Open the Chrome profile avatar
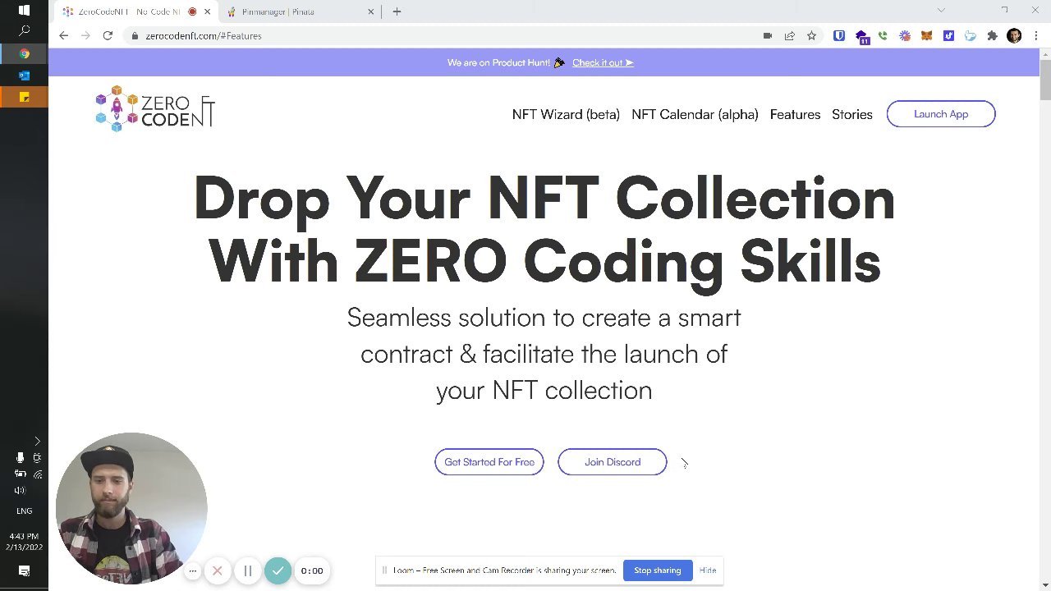 [x=1014, y=35]
